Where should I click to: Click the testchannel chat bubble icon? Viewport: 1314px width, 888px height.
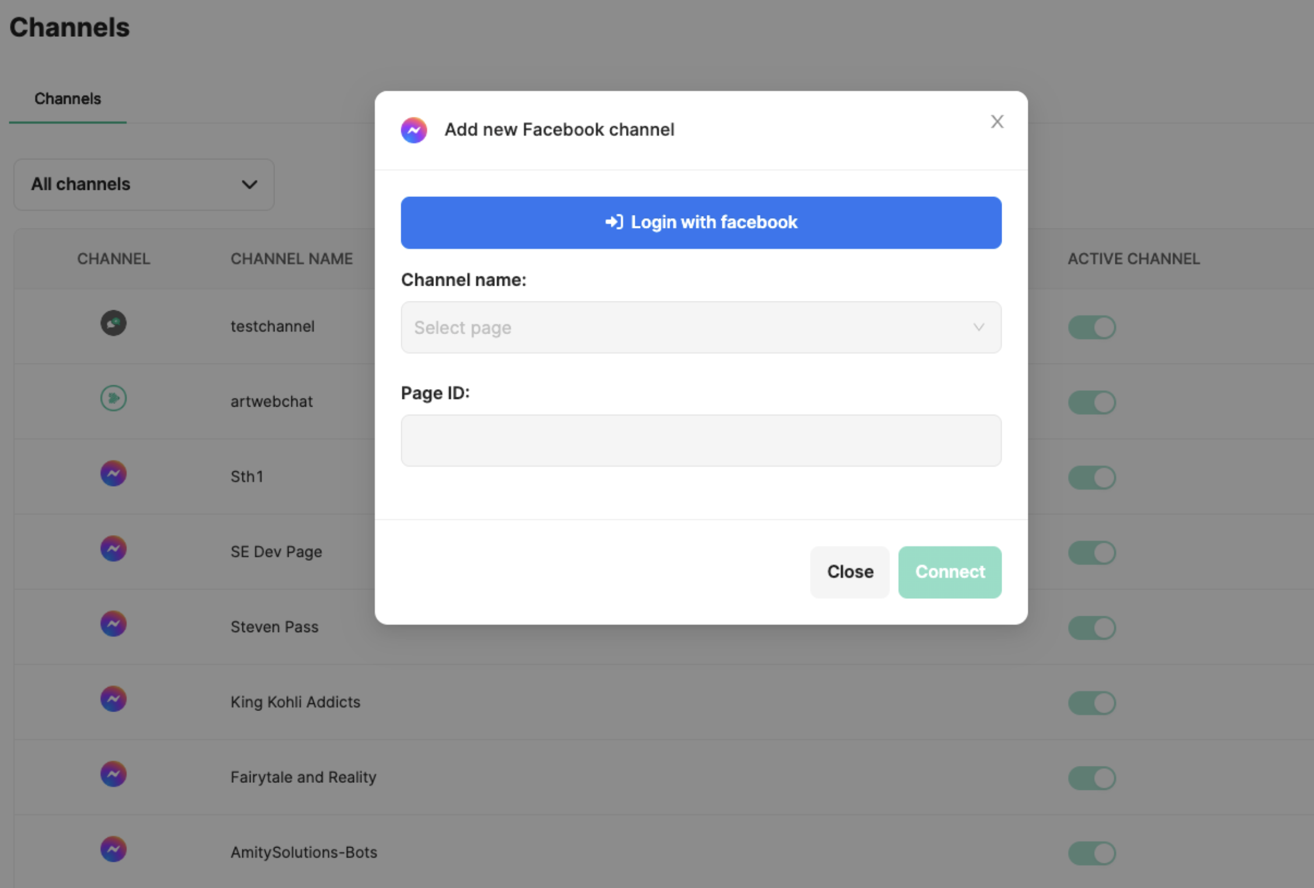(x=113, y=323)
